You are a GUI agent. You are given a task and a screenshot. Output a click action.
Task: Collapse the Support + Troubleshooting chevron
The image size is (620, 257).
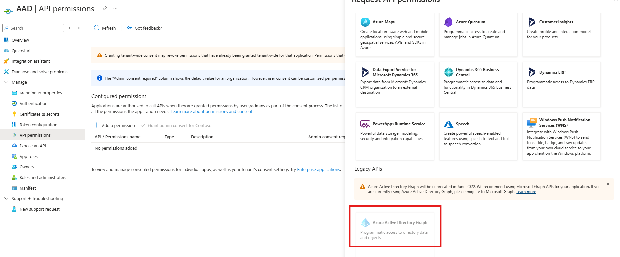tap(6, 198)
